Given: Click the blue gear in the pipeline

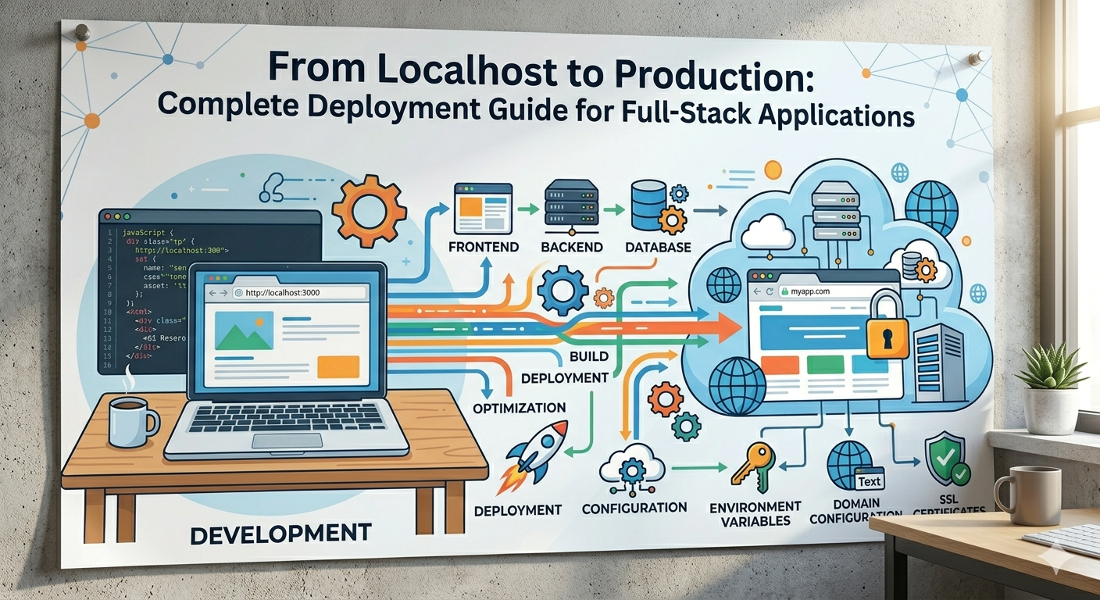Looking at the screenshot, I should tap(561, 291).
